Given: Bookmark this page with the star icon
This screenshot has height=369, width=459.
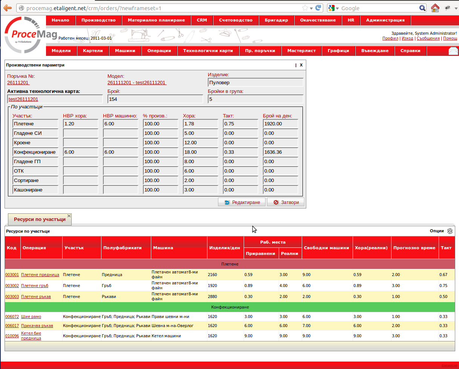Looking at the screenshot, I should (x=305, y=8).
